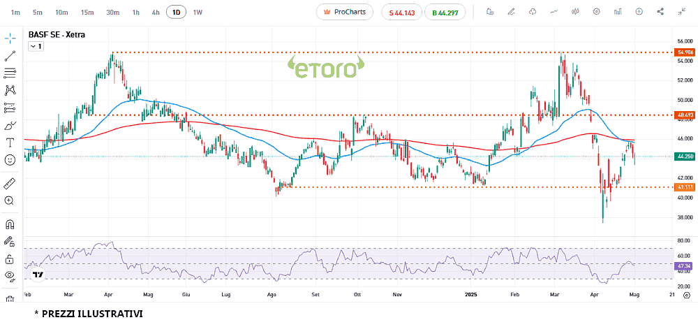698x320 pixels.
Task: Open time axis settings gear at bottom right
Action: [686, 295]
